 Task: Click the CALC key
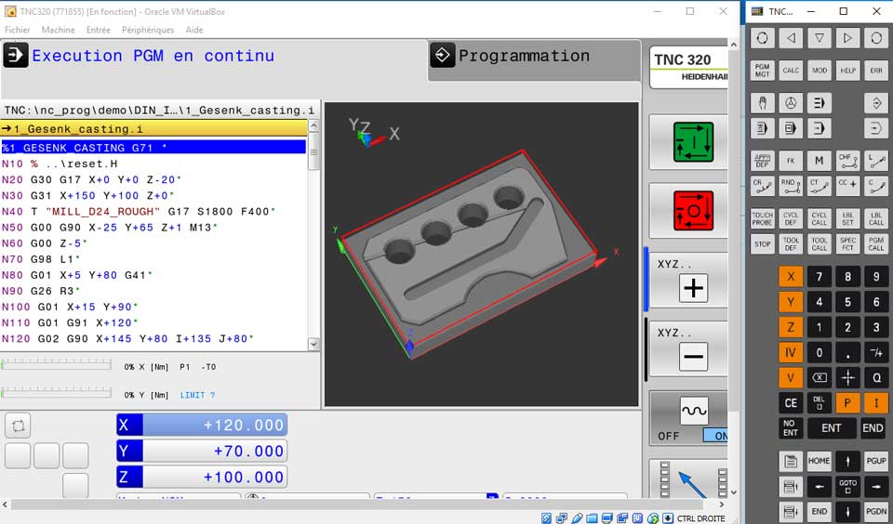point(791,71)
